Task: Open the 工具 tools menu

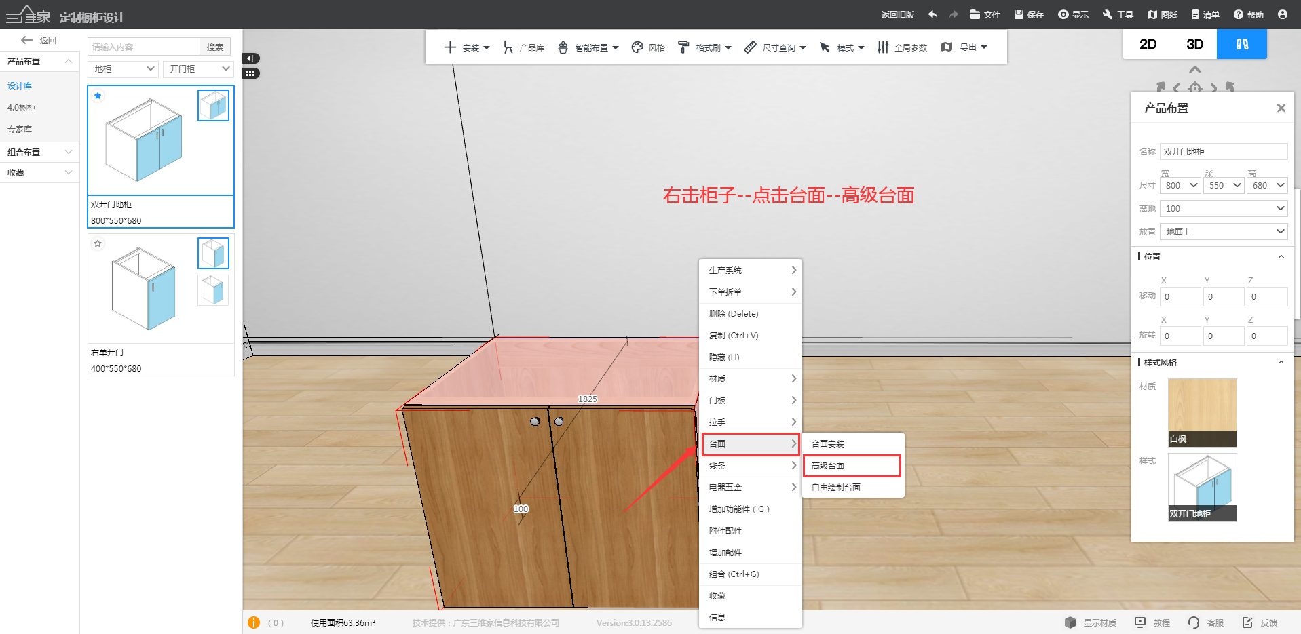Action: [1118, 14]
